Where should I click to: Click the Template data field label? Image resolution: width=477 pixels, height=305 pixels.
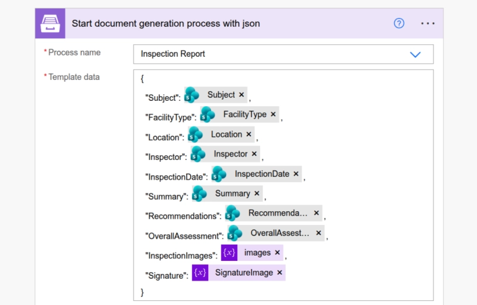(74, 77)
